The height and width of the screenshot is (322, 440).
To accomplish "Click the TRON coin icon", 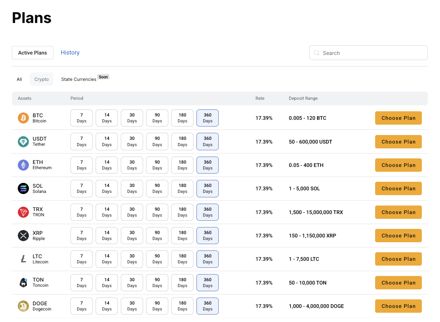I will [x=23, y=212].
